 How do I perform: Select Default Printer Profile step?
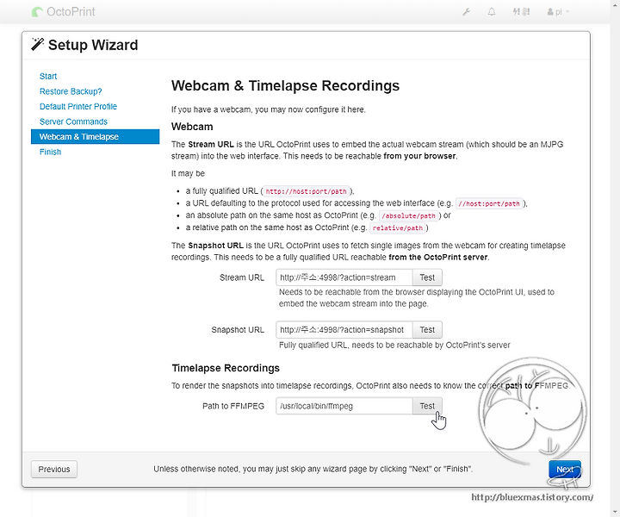tap(78, 106)
